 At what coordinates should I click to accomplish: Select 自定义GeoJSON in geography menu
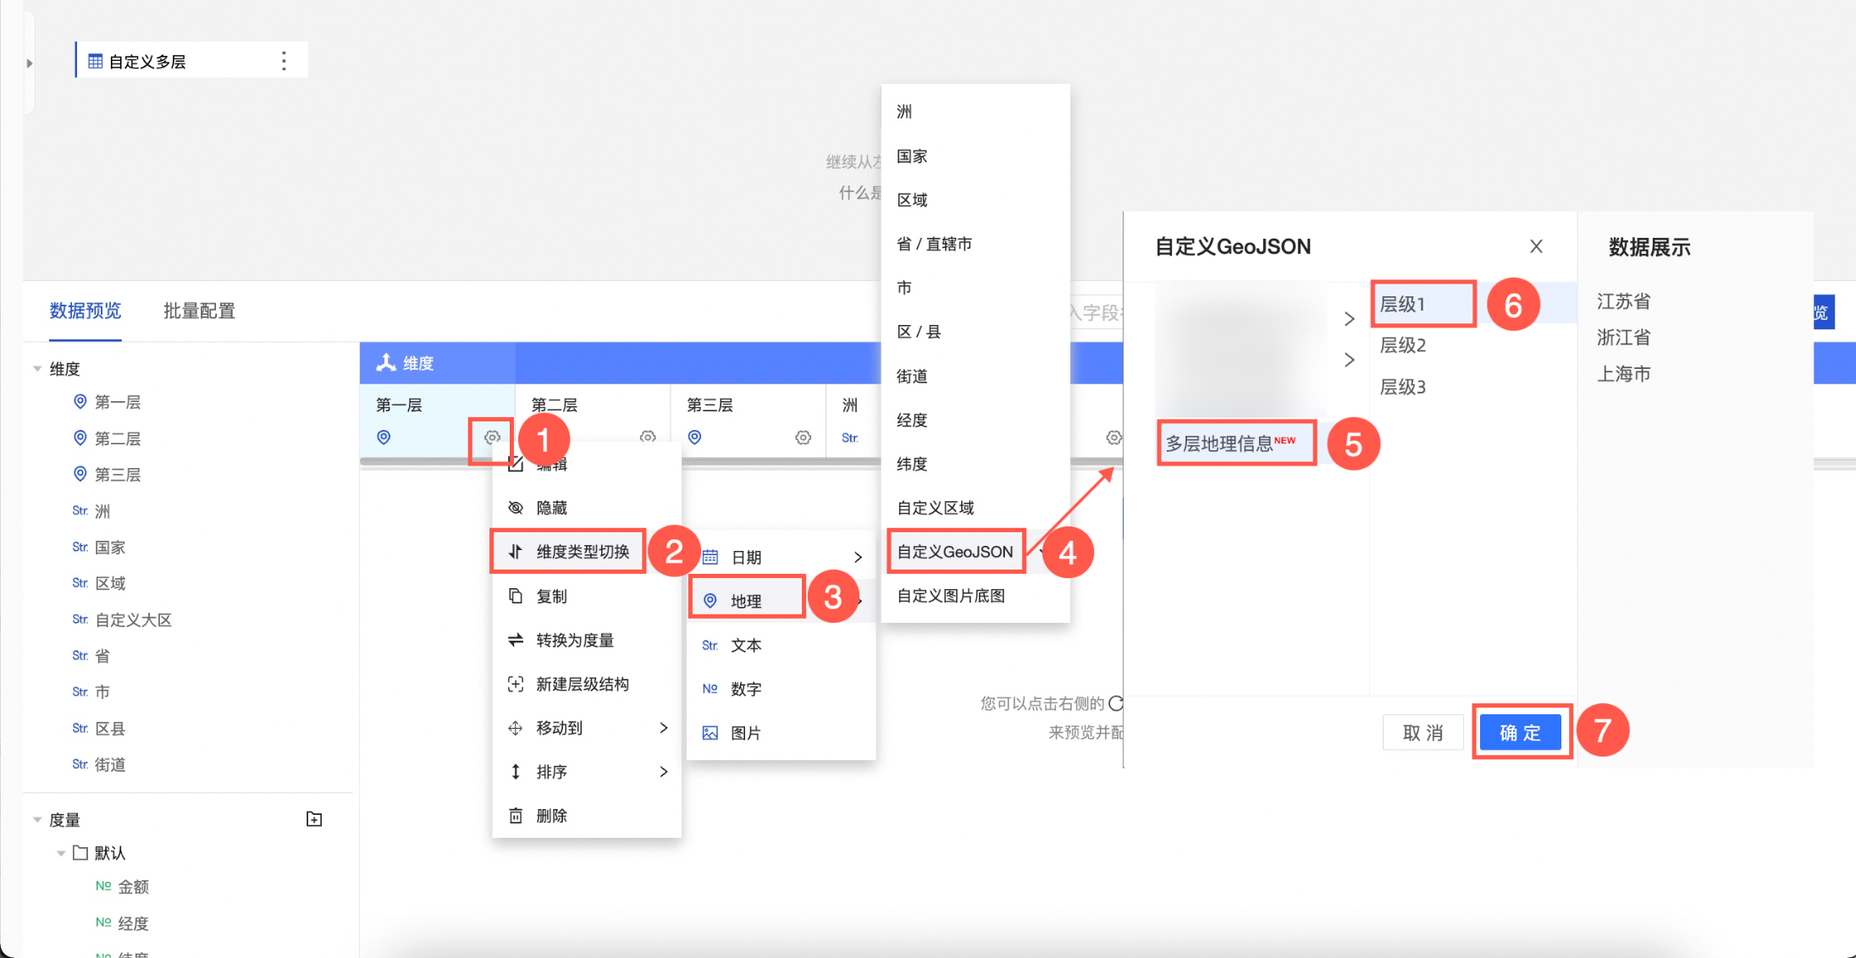pos(955,552)
